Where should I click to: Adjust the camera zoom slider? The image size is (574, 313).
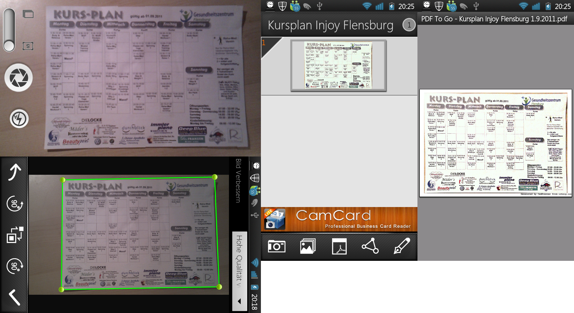(x=9, y=30)
